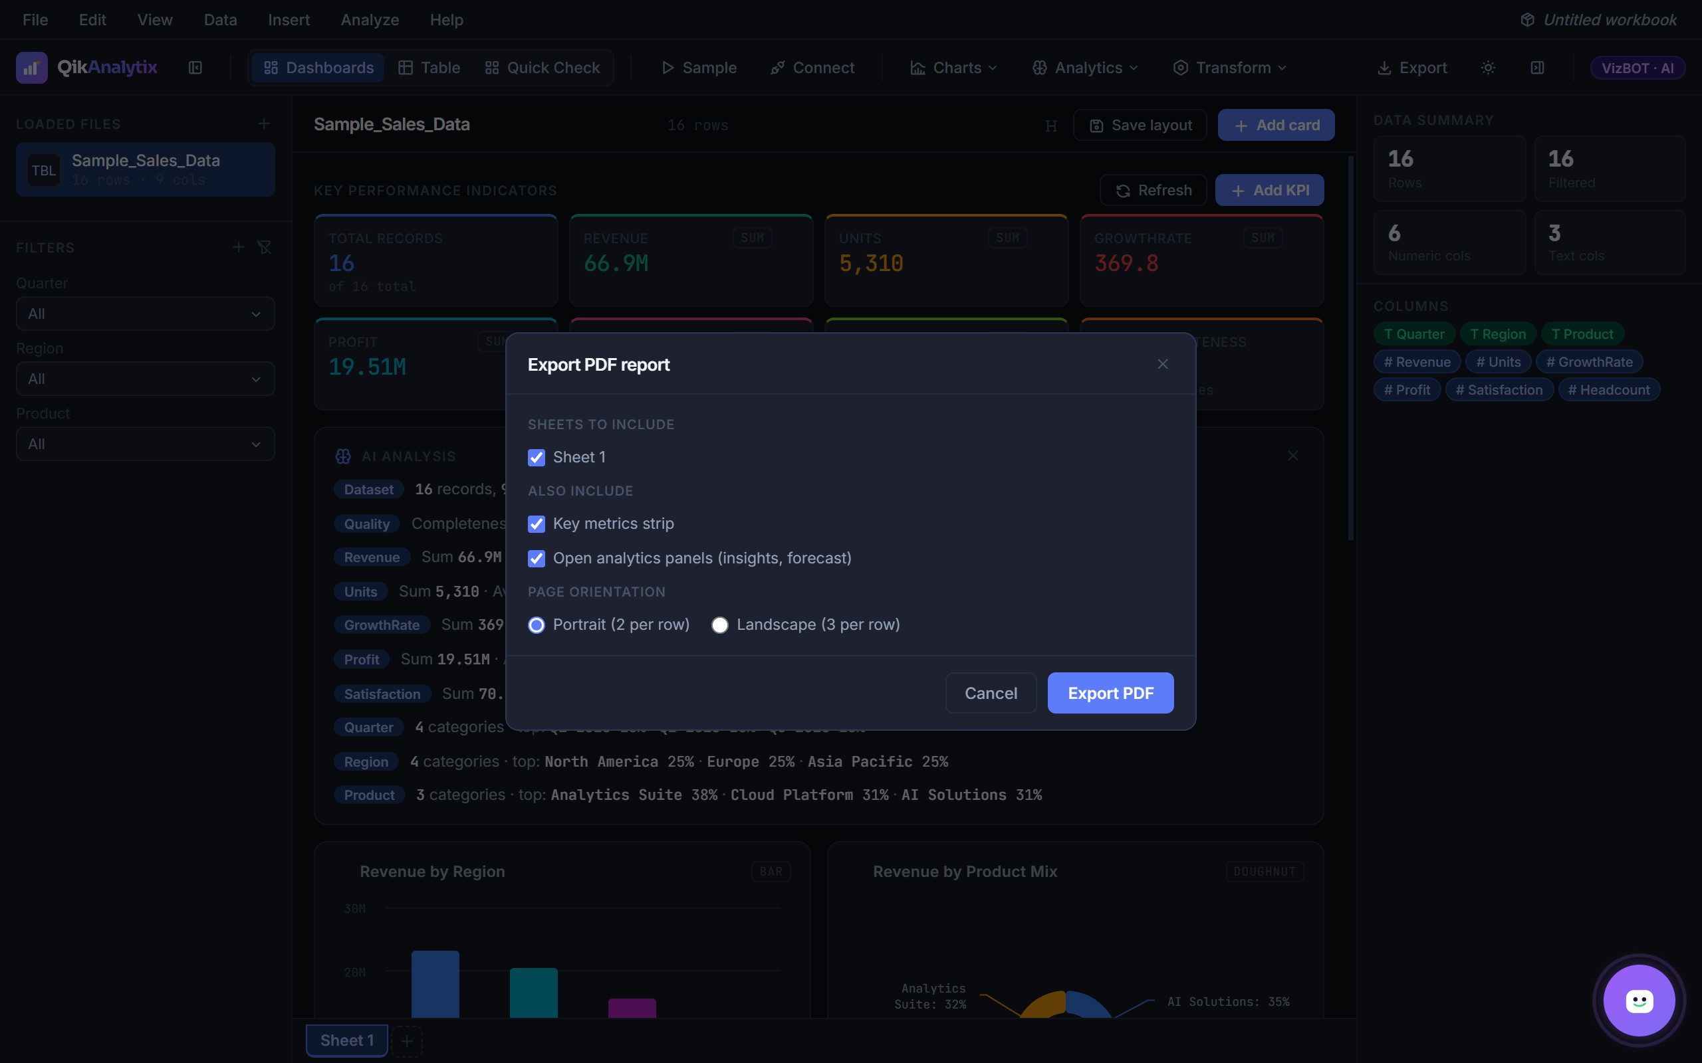Check the Sheet 1 checkbox

537,458
